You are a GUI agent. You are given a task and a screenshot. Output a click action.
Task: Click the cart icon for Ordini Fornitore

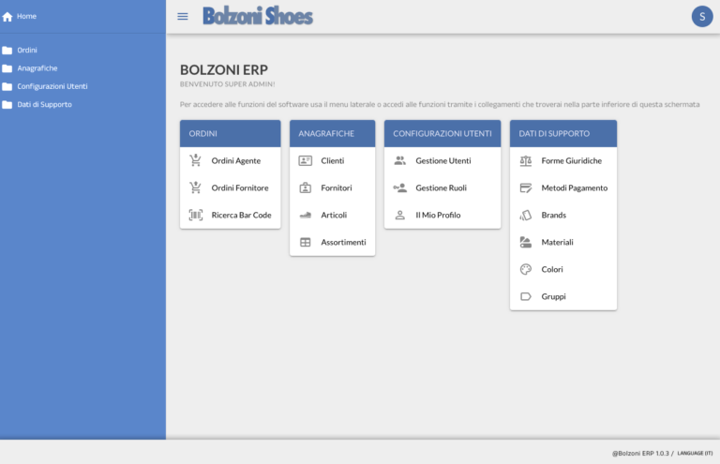coord(196,187)
